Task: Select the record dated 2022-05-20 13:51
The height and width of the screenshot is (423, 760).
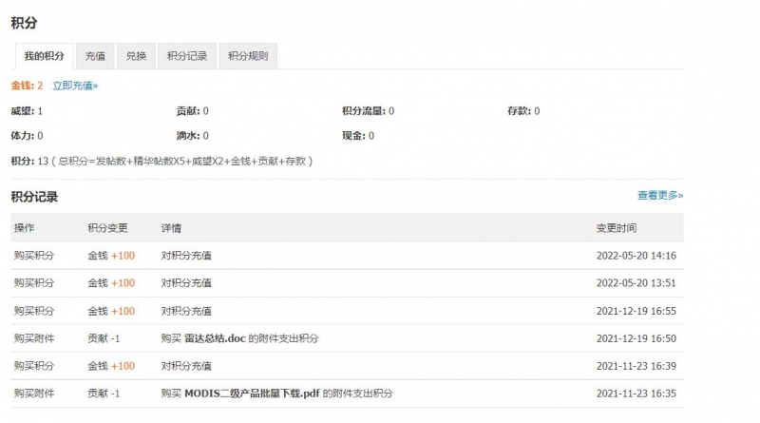Action: pos(636,283)
